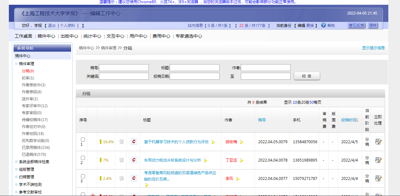Click the grey note icon in the 7% row
This screenshot has height=196, width=400.
tap(122, 160)
